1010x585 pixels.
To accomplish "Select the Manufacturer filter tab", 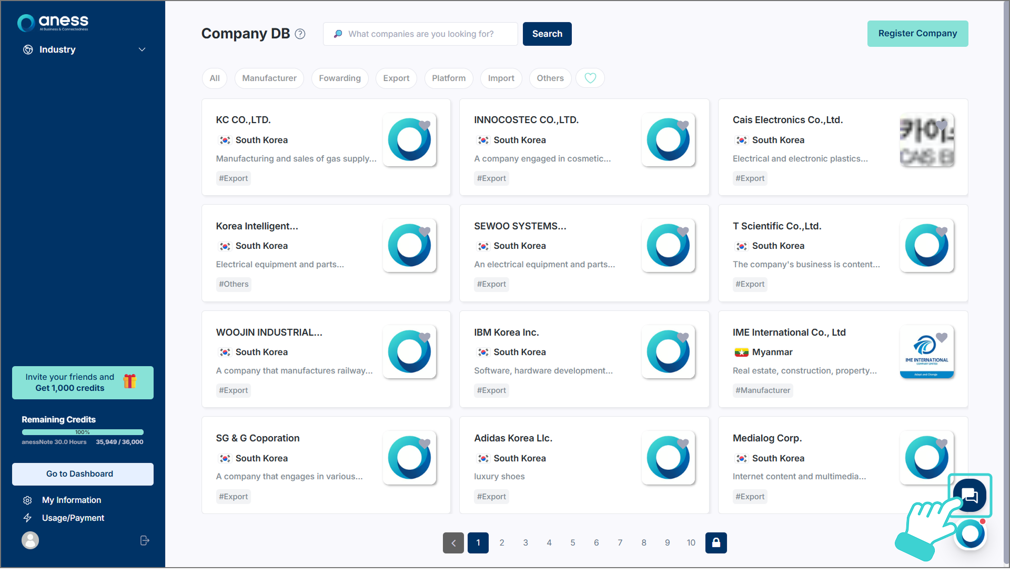I will 269,78.
